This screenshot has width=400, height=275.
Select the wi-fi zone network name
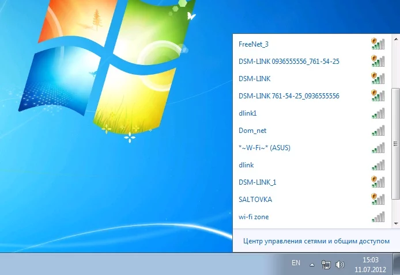(254, 217)
